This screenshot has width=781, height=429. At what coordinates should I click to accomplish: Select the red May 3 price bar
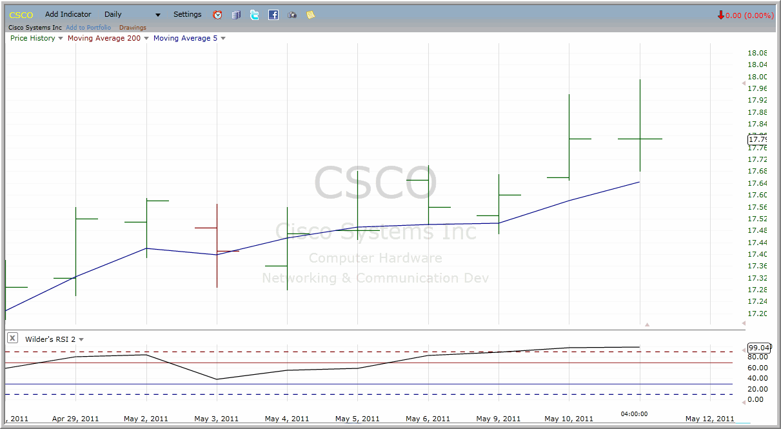click(217, 246)
